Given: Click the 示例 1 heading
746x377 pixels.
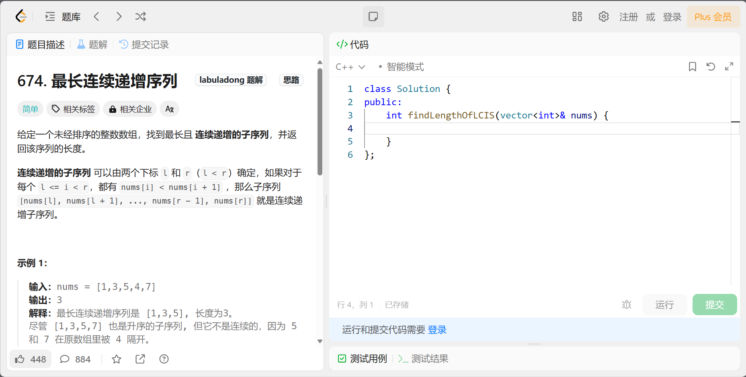Looking at the screenshot, I should pos(32,263).
